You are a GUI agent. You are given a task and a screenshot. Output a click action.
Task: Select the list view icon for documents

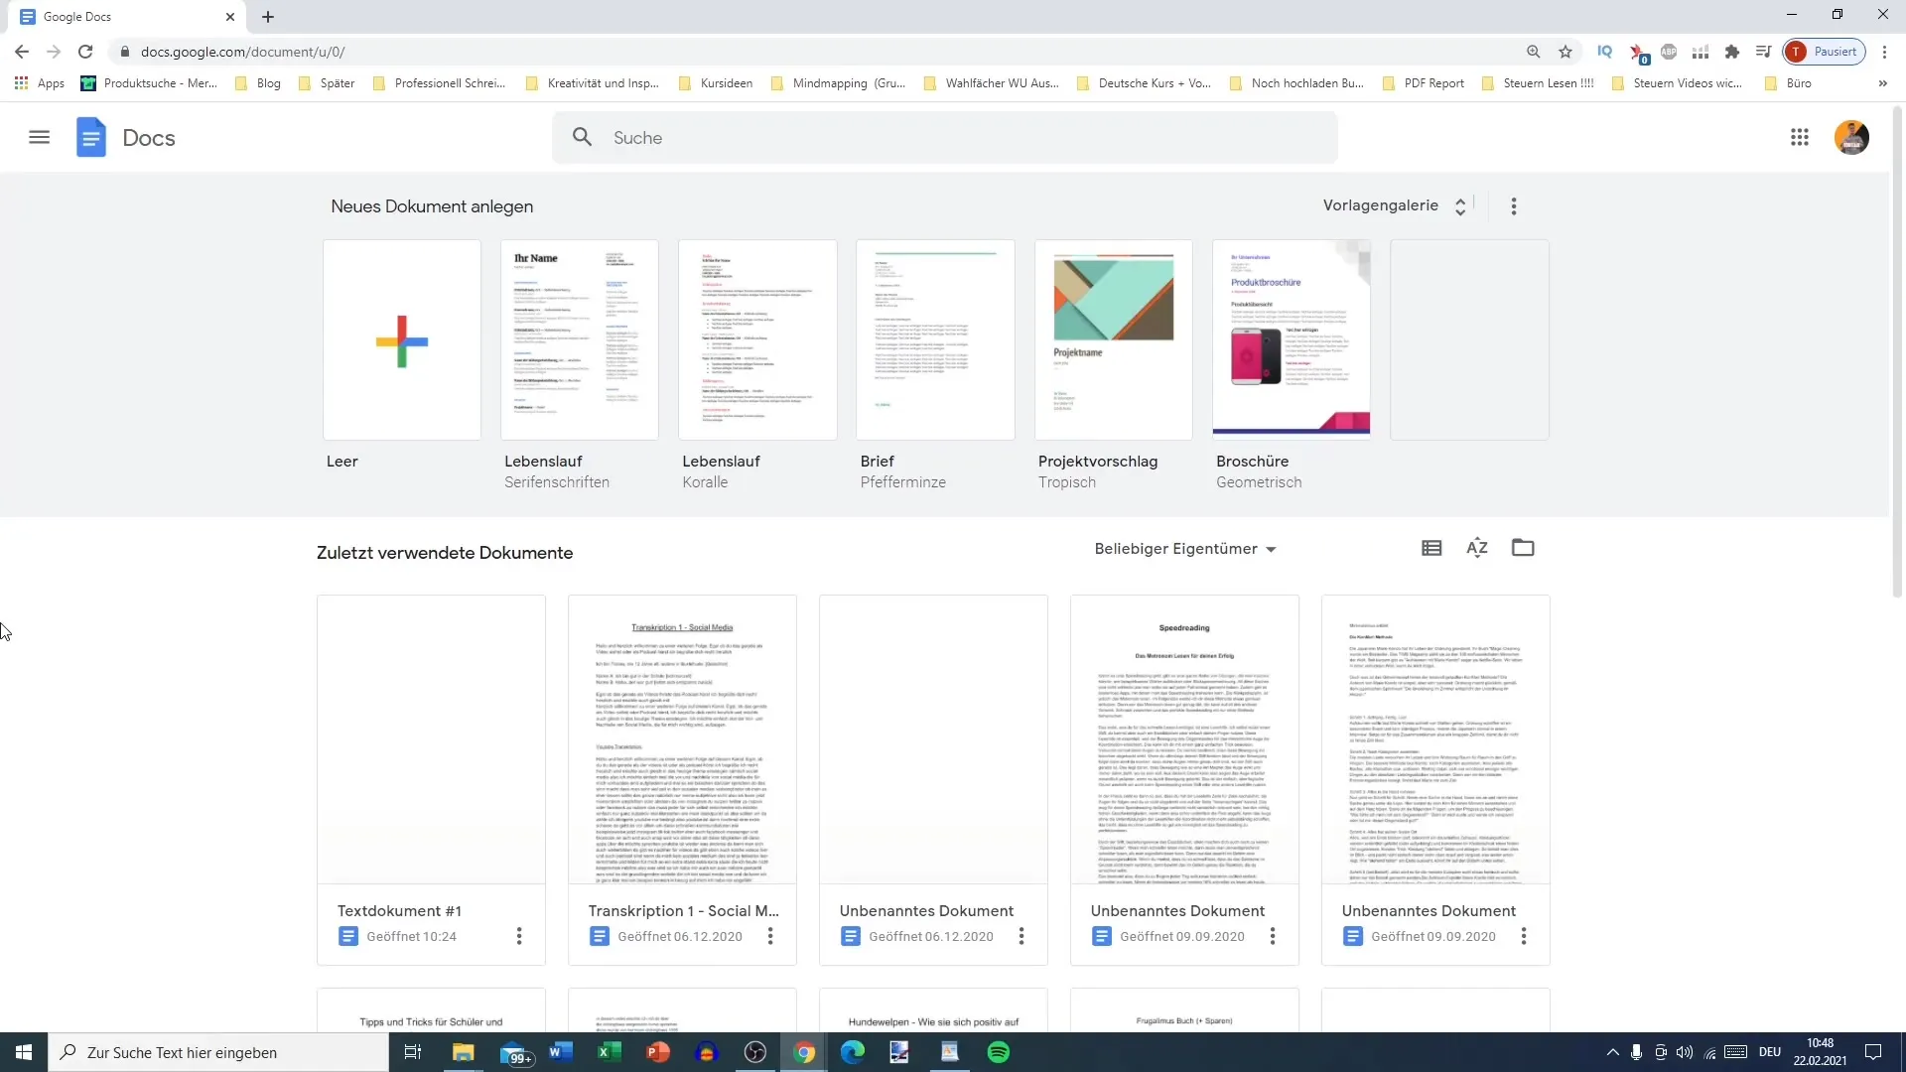click(x=1432, y=549)
